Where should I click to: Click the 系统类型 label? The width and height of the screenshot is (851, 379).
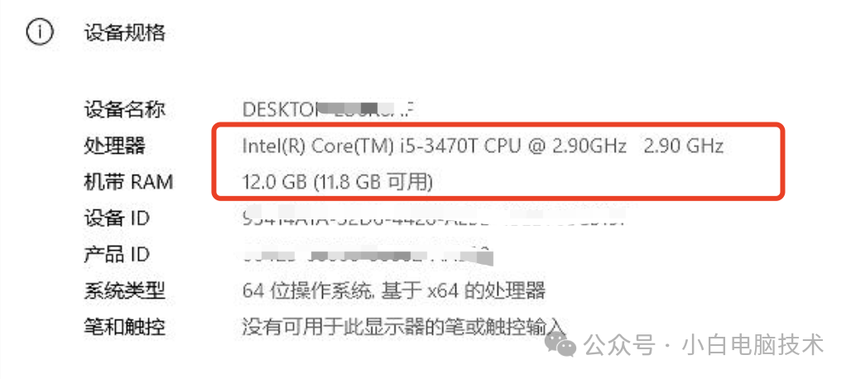coord(125,290)
